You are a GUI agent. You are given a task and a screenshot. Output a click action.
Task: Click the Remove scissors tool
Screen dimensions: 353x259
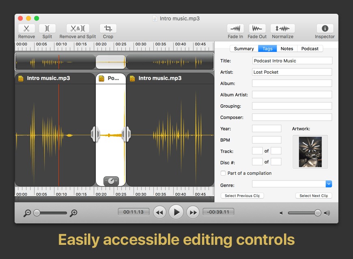(26, 29)
